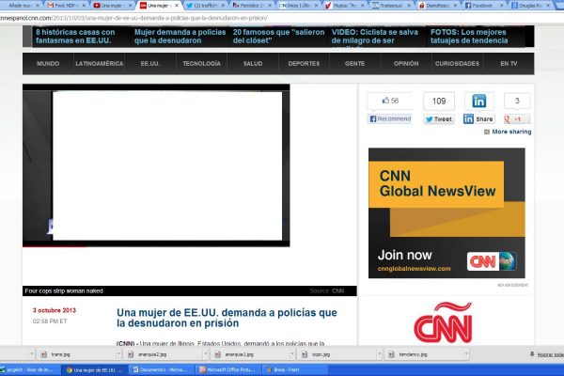Screen dimensions: 564x376
Task: Open the cyclist video headline link
Action: click(373, 36)
